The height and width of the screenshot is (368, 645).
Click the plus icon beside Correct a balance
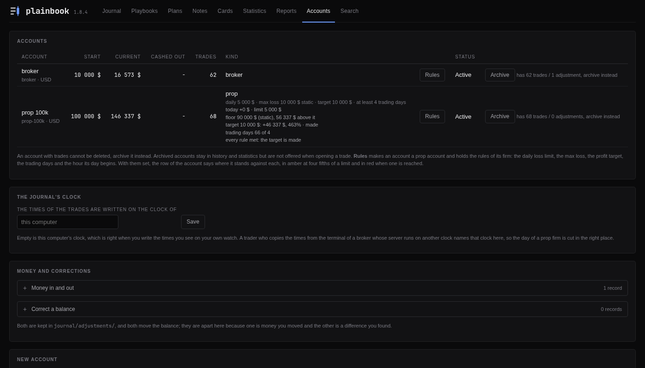(25, 309)
